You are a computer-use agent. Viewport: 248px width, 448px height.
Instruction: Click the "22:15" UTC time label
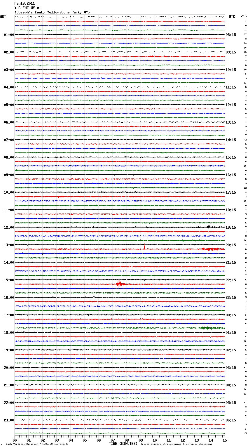click(x=231, y=280)
